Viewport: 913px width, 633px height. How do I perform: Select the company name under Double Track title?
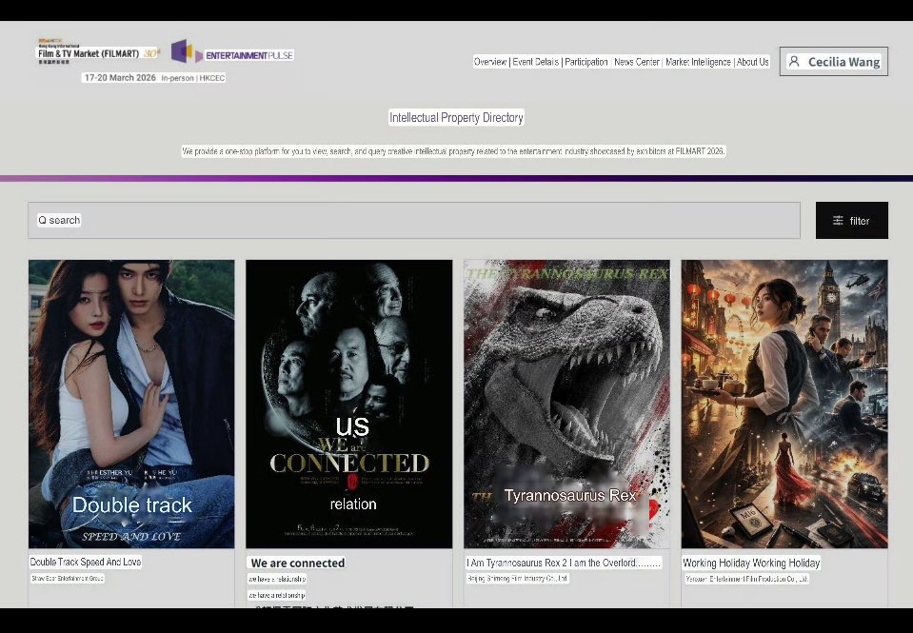pos(68,578)
